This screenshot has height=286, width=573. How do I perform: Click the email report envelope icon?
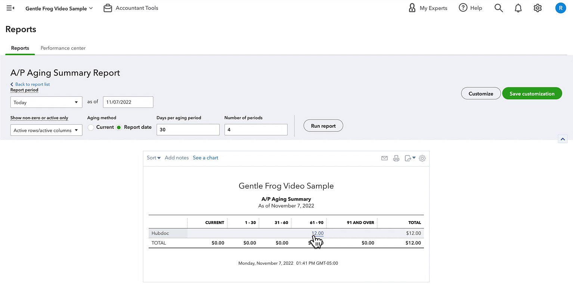tap(384, 158)
